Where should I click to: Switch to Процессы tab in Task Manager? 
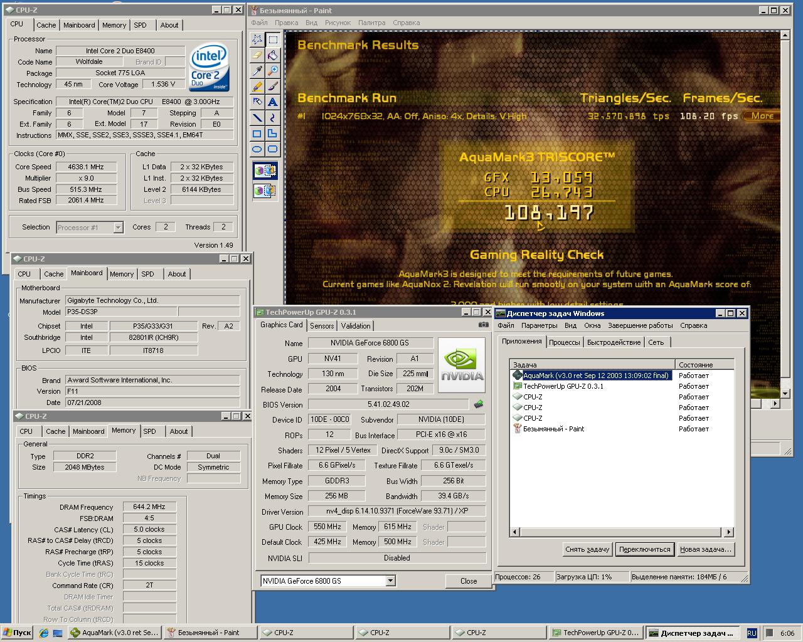[x=565, y=342]
